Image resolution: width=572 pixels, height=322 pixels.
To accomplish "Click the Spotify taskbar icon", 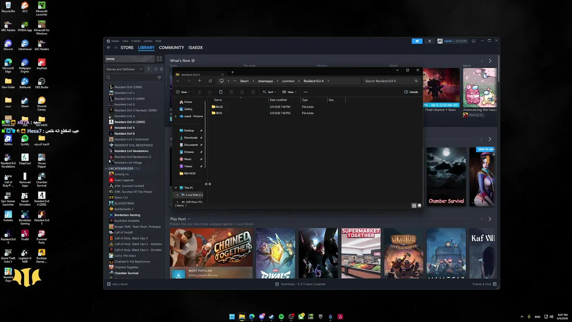I will coord(281,317).
